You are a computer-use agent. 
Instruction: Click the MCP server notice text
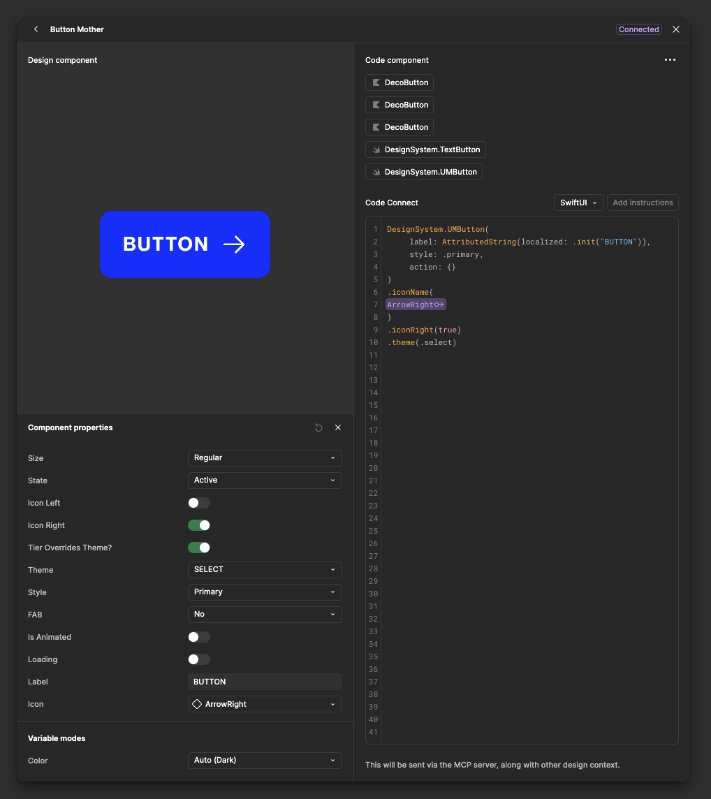coord(492,765)
